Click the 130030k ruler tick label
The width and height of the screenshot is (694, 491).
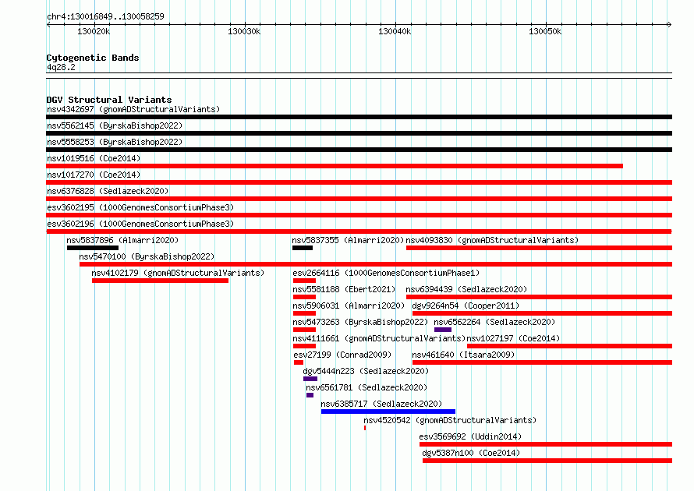pos(244,31)
